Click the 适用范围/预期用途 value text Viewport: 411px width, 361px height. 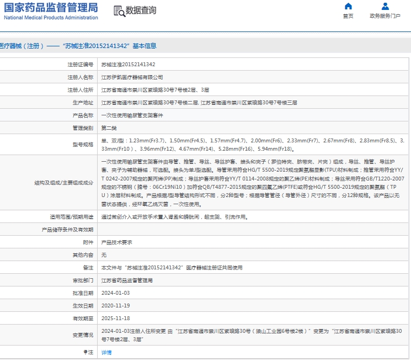(175, 217)
